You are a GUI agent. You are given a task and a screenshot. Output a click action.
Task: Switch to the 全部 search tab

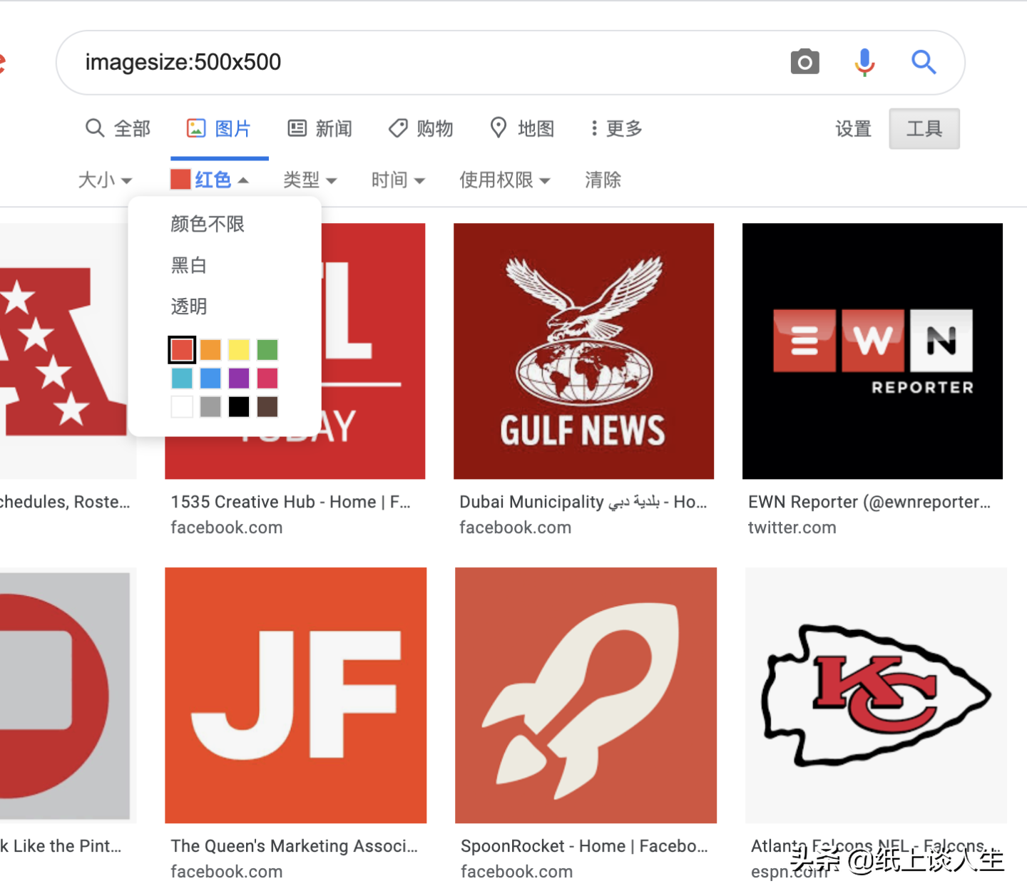[118, 128]
